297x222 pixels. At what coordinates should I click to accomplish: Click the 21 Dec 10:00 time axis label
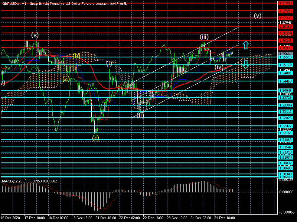click(x=106, y=218)
